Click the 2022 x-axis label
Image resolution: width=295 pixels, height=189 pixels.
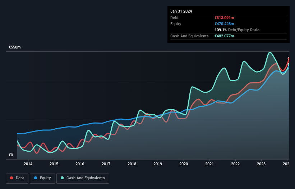pyautogui.click(x=235, y=164)
